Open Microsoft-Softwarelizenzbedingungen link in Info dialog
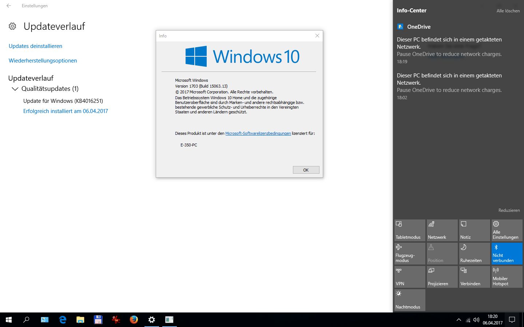Screen dimensions: 524x327 258,133
